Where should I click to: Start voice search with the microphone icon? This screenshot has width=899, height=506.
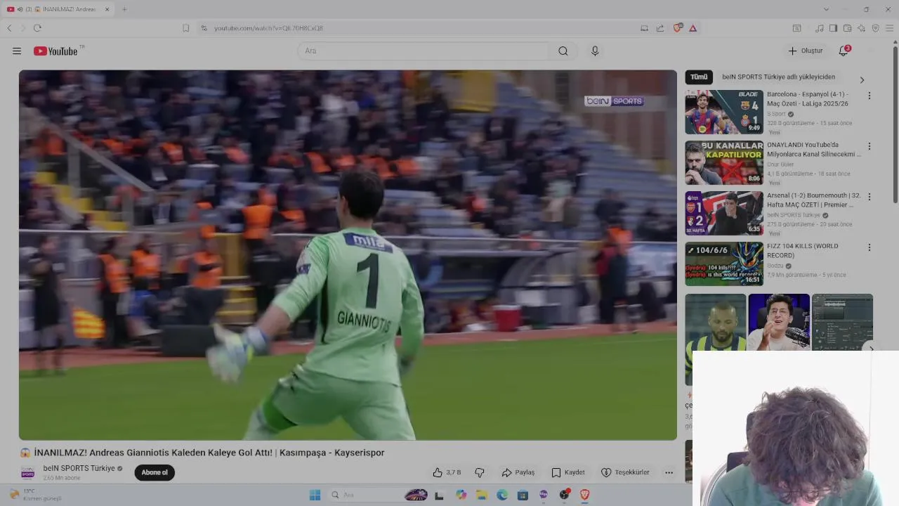[595, 51]
